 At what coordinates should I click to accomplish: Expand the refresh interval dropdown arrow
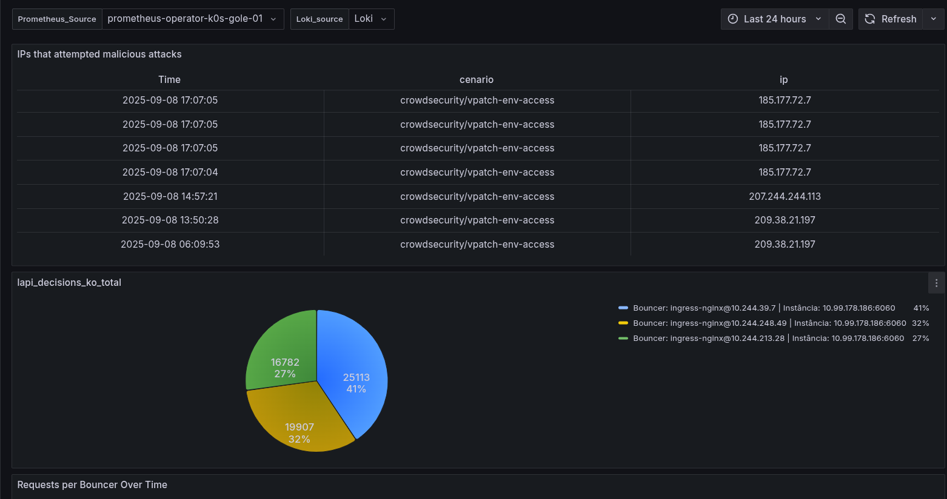click(x=934, y=19)
